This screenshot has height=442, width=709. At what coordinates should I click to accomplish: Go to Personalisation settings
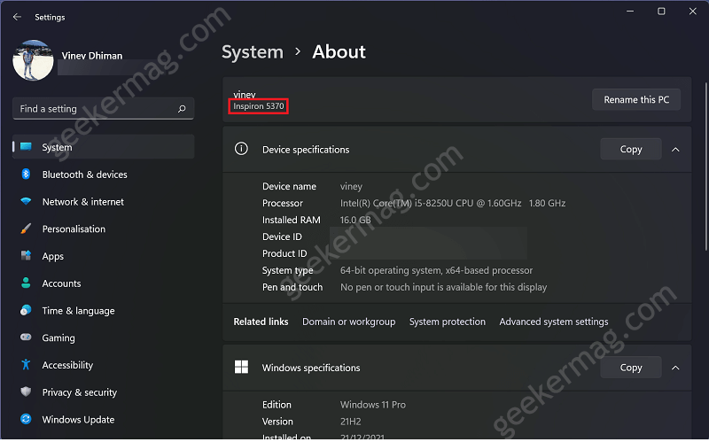point(104,229)
